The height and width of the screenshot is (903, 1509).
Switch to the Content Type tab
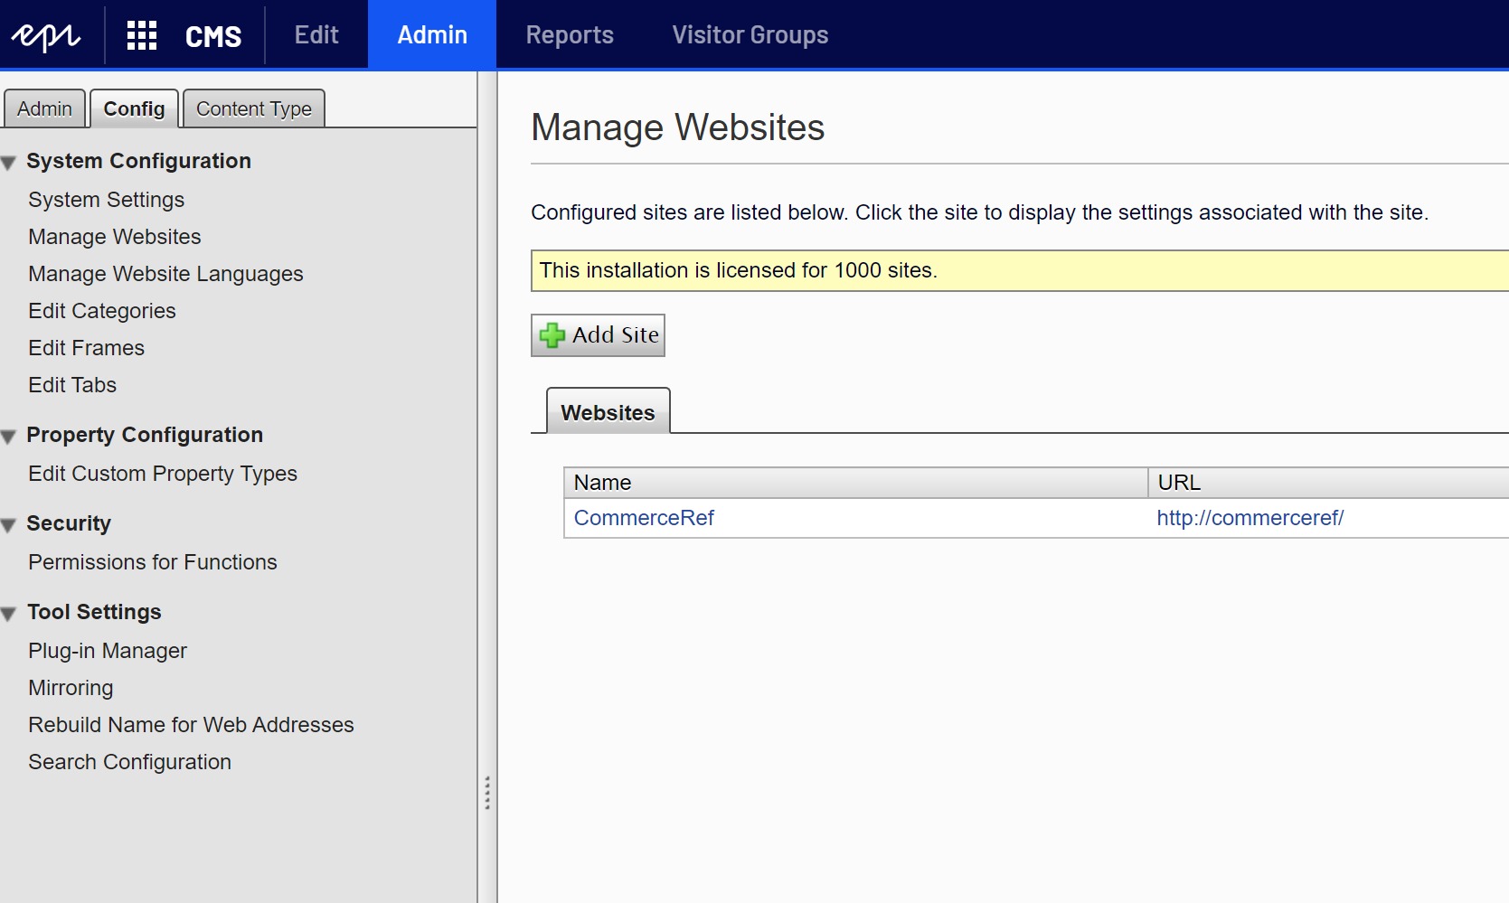point(253,109)
